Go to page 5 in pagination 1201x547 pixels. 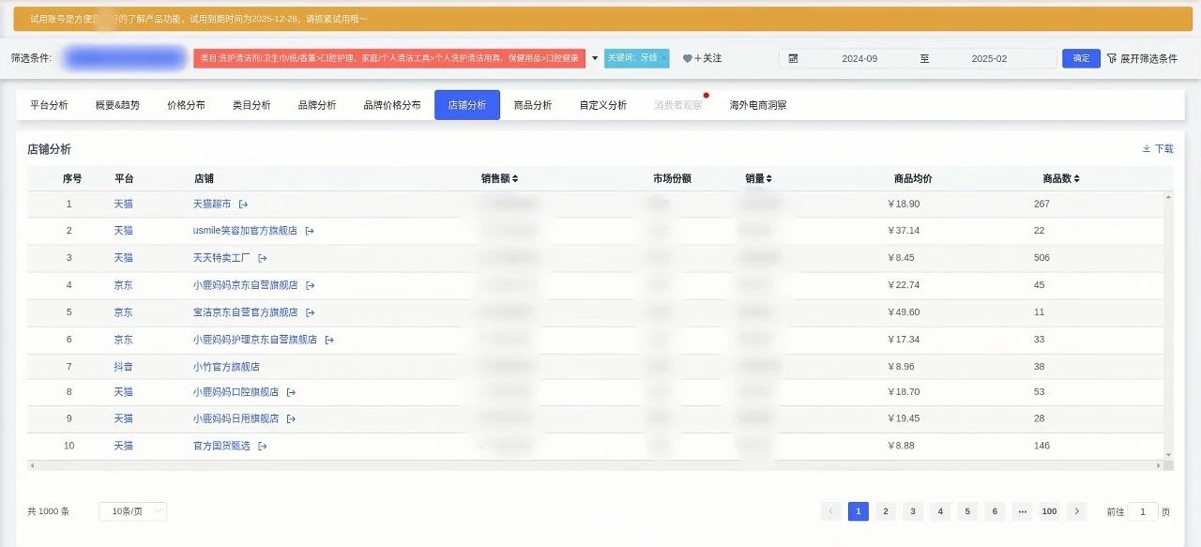967,511
